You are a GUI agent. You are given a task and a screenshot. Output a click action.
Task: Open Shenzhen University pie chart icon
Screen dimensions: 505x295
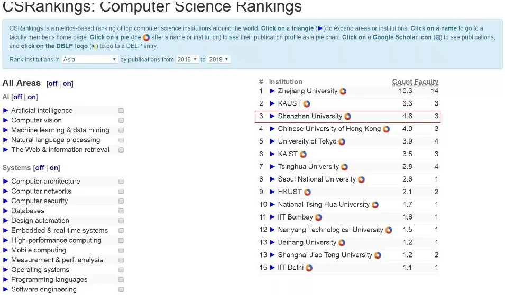pos(347,116)
